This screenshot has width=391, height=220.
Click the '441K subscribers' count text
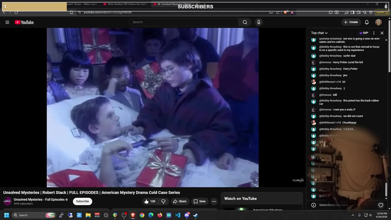click(x=23, y=204)
